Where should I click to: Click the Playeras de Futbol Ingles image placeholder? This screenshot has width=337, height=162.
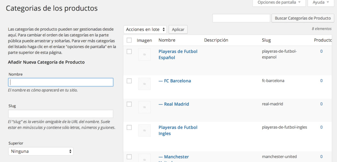(x=144, y=130)
